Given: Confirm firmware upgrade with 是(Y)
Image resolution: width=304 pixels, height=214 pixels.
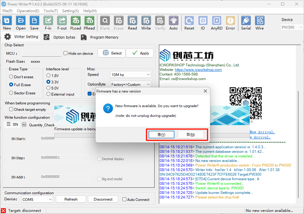Looking at the screenshot, I should tap(161, 135).
